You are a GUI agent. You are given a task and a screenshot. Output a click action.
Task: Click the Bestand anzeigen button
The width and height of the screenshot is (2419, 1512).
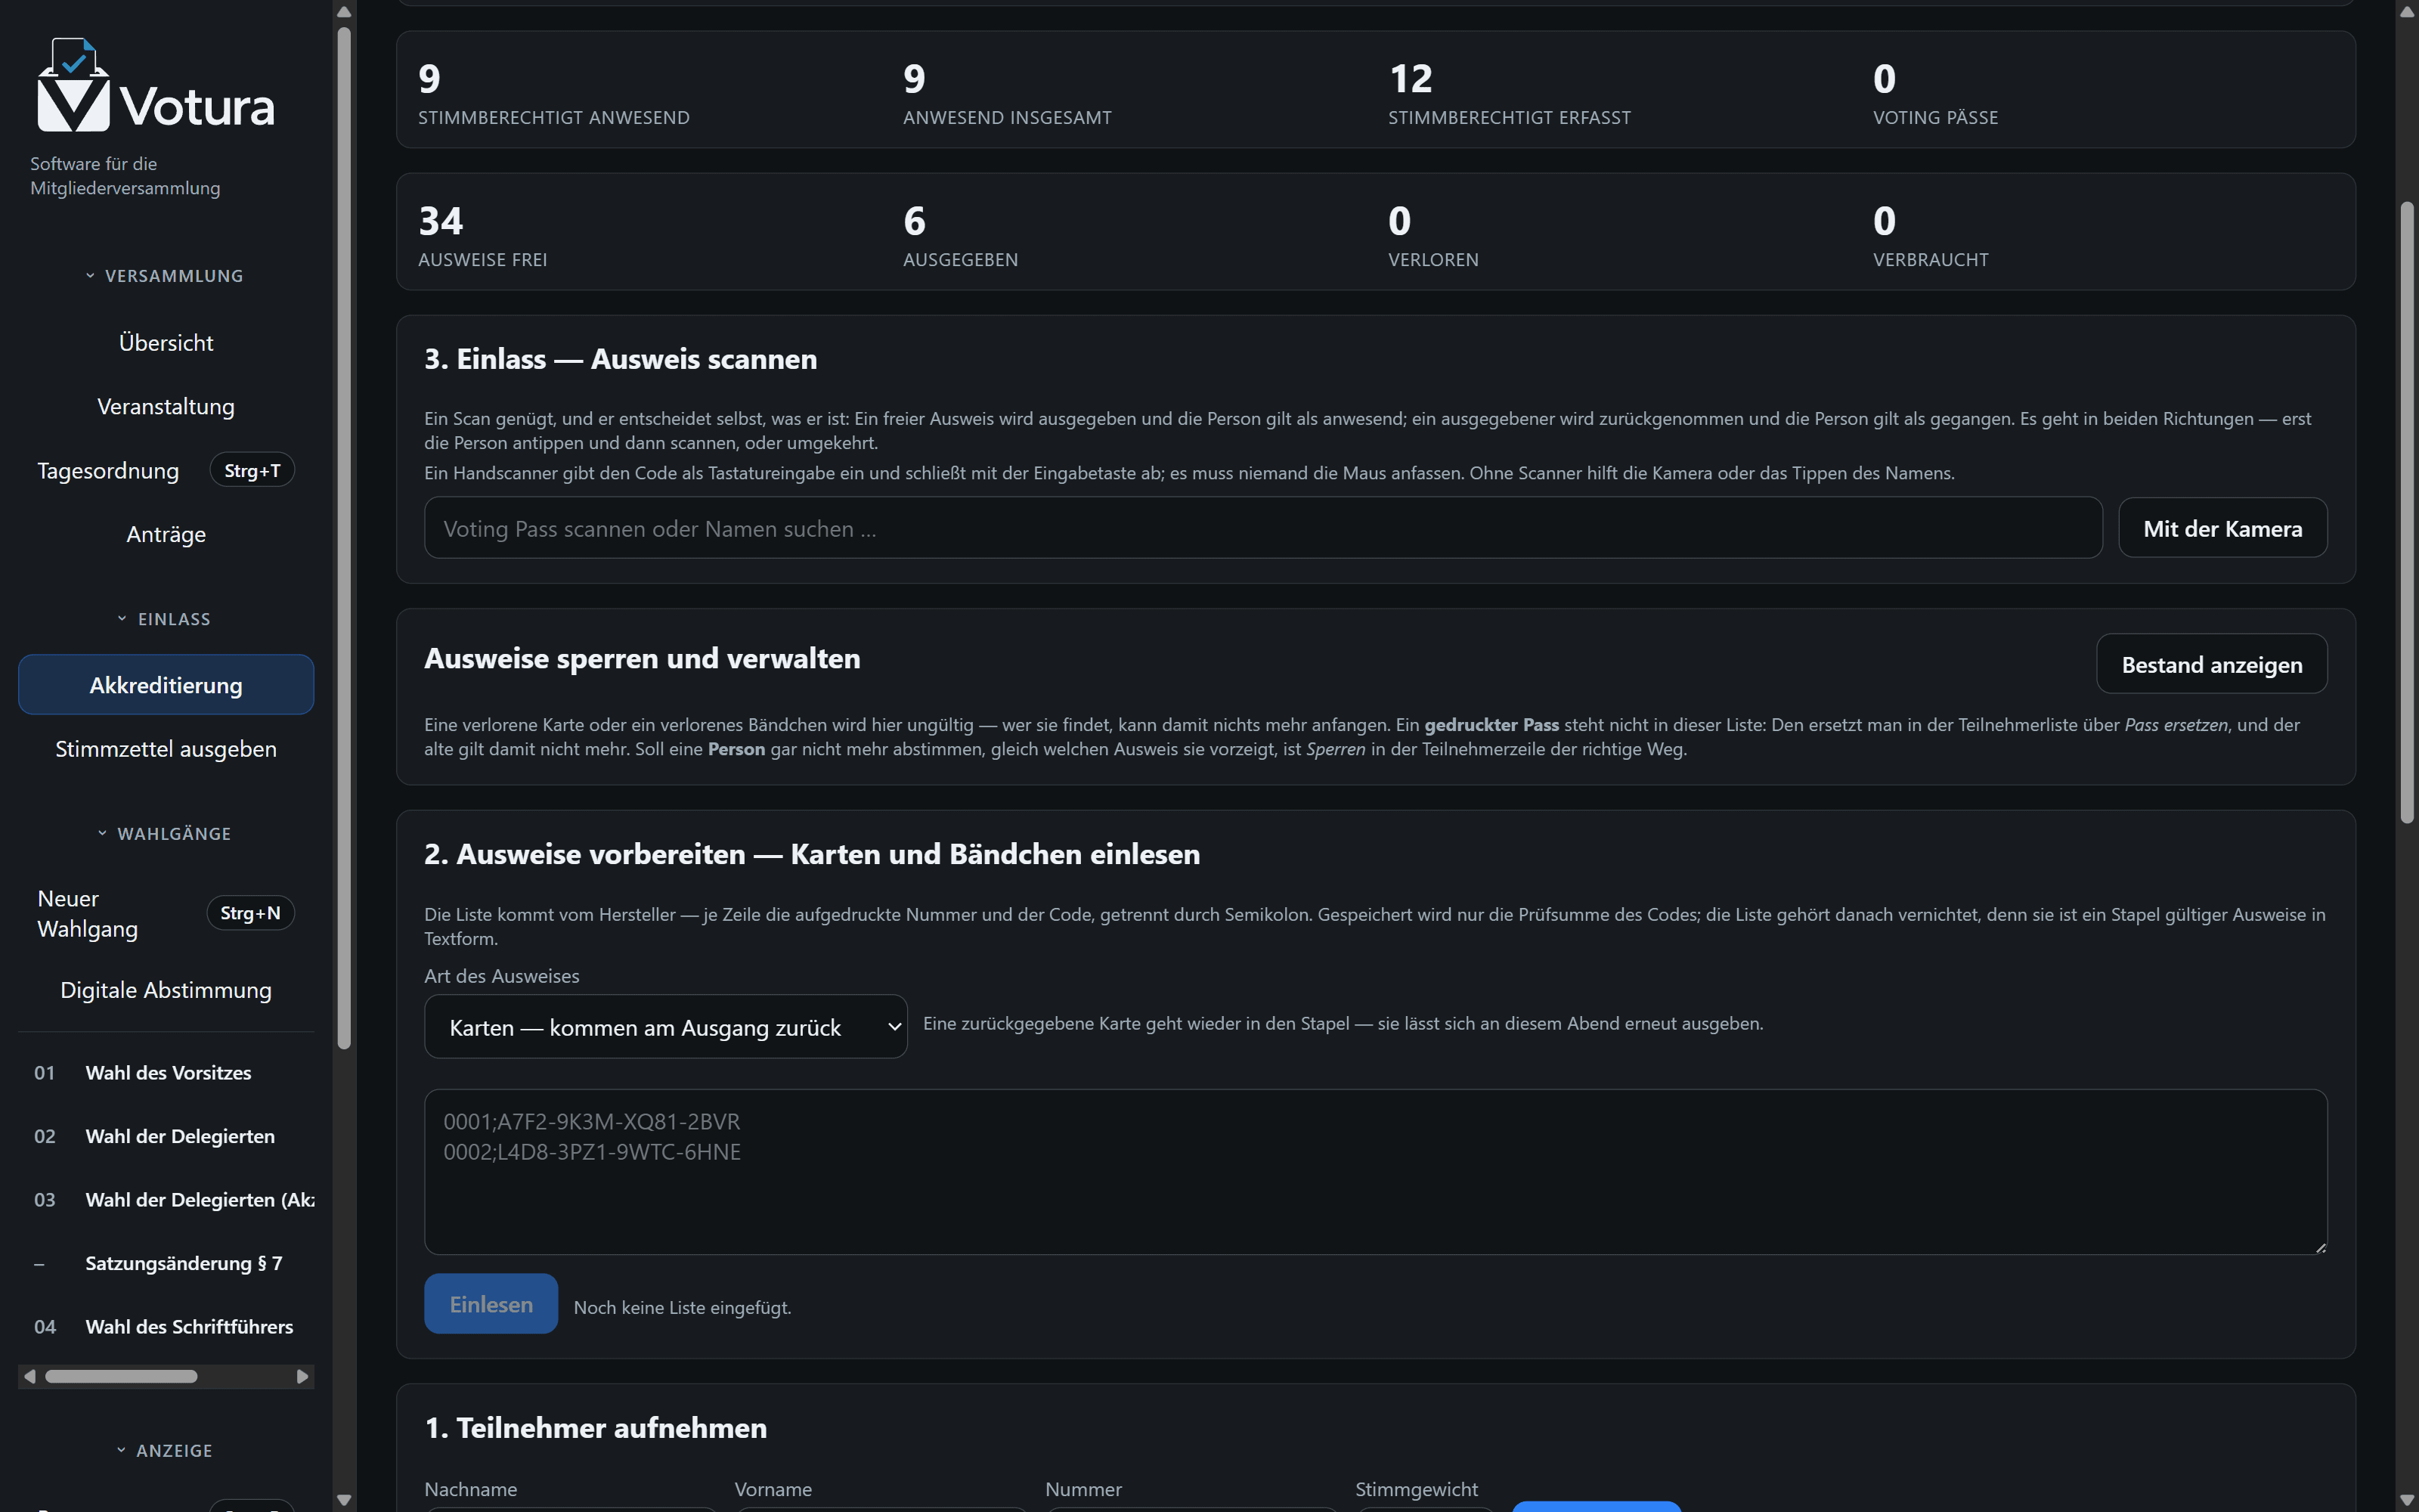tap(2212, 664)
